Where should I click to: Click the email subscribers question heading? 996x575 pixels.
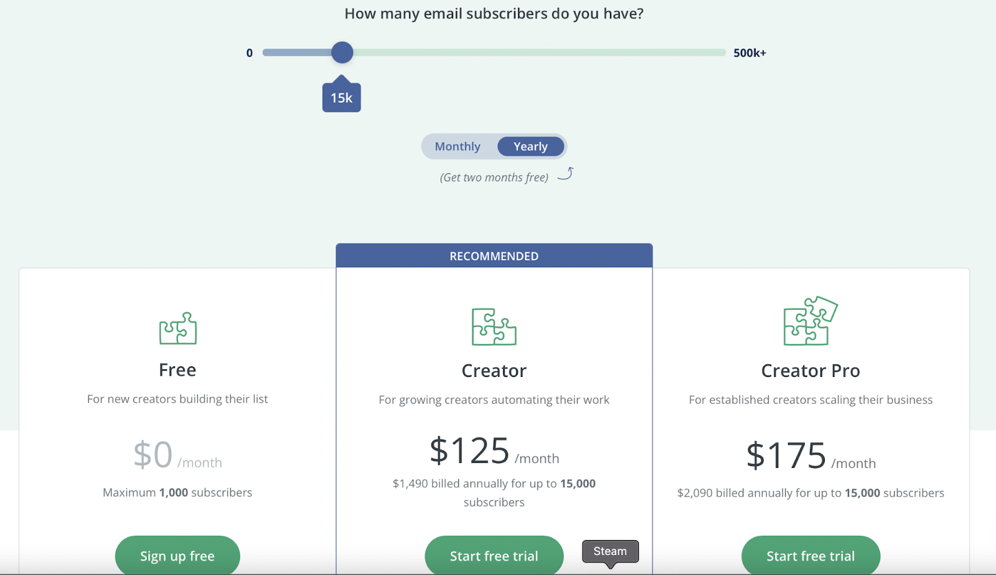click(494, 12)
